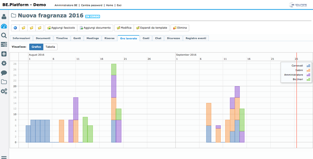This screenshot has width=313, height=159.
Task: Click Cambia password link
Action: pyautogui.click(x=92, y=5)
